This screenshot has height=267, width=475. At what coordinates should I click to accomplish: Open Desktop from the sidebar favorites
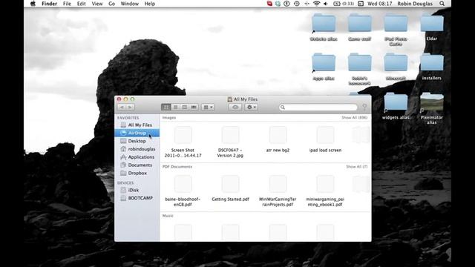tap(137, 141)
